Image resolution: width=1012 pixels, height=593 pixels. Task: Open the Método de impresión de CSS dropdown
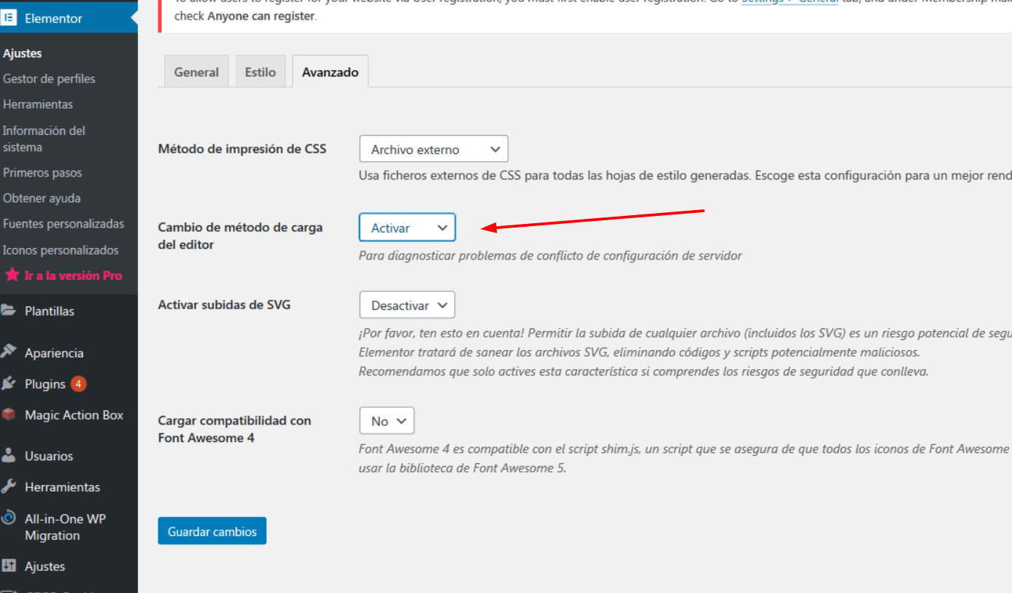tap(433, 149)
